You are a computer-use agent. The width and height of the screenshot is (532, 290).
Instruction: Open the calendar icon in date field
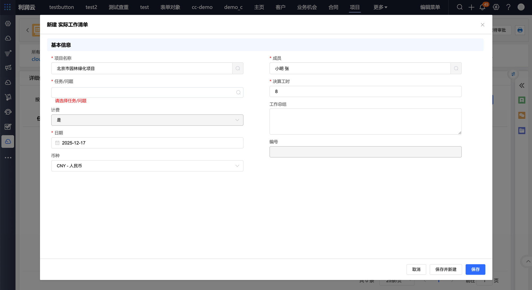pyautogui.click(x=57, y=143)
